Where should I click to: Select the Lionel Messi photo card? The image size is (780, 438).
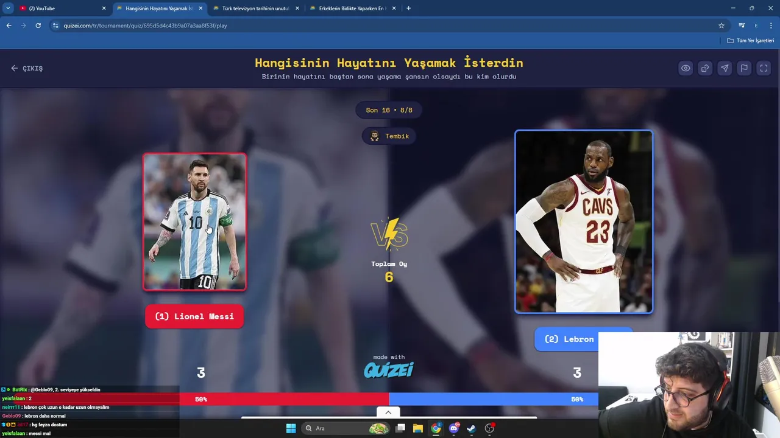pos(195,221)
